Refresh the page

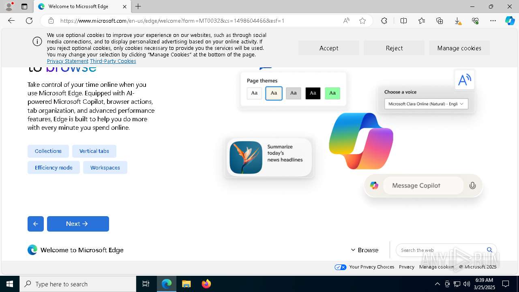tap(29, 21)
